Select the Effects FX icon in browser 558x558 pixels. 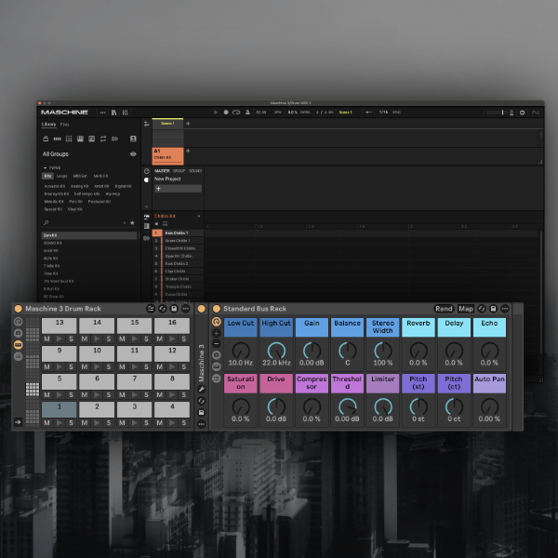click(91, 139)
